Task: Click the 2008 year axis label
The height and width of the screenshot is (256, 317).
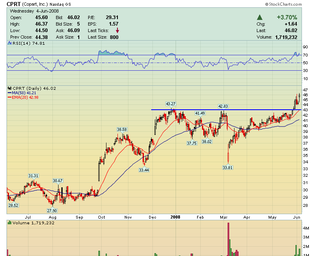Action: pyautogui.click(x=175, y=217)
